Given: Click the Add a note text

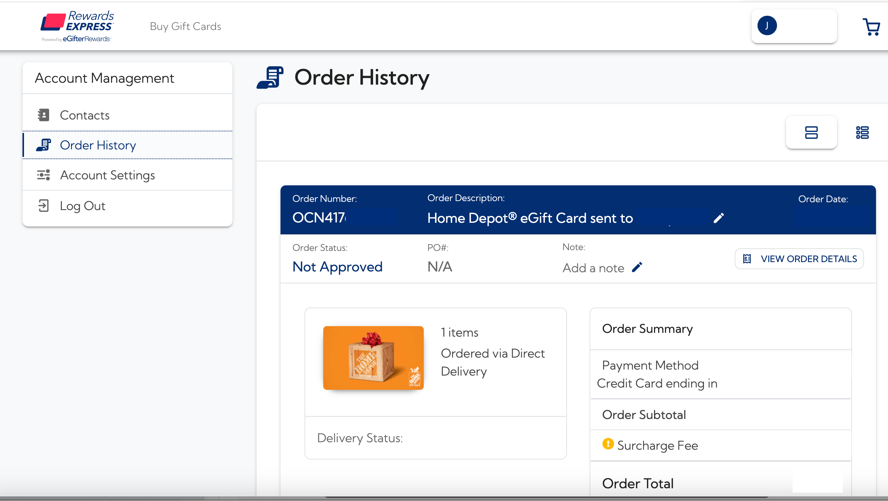Looking at the screenshot, I should tap(593, 268).
